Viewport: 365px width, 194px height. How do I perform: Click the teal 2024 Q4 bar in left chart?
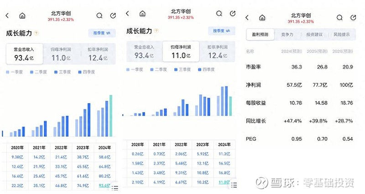111,116
